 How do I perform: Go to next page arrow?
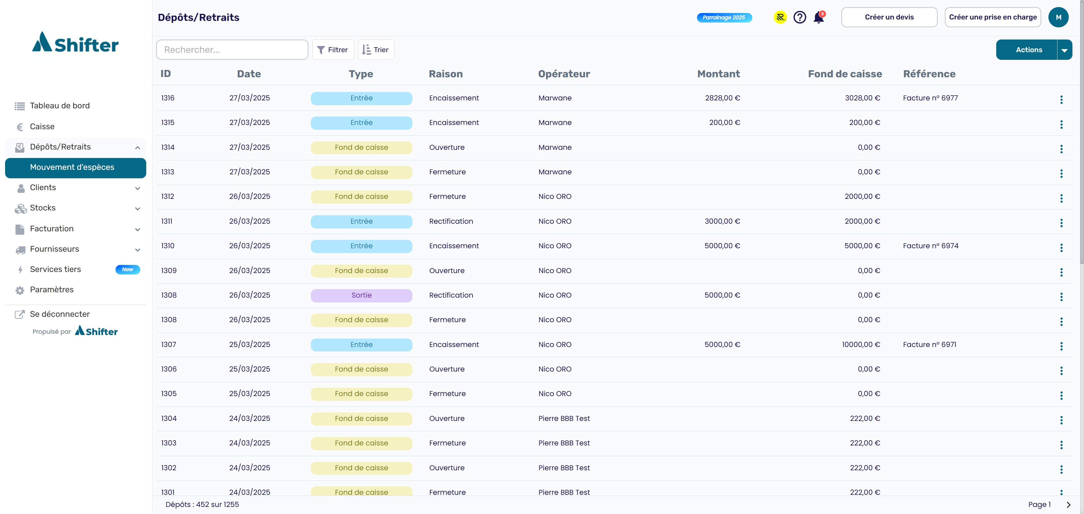(x=1068, y=505)
